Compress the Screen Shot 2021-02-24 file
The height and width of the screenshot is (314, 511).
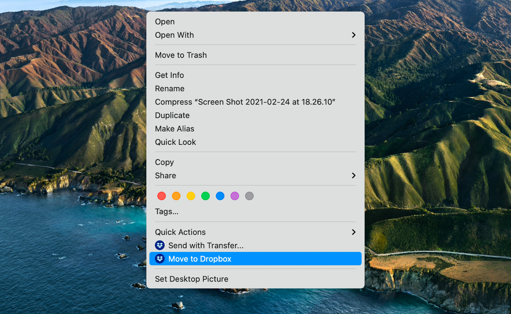tap(255, 102)
